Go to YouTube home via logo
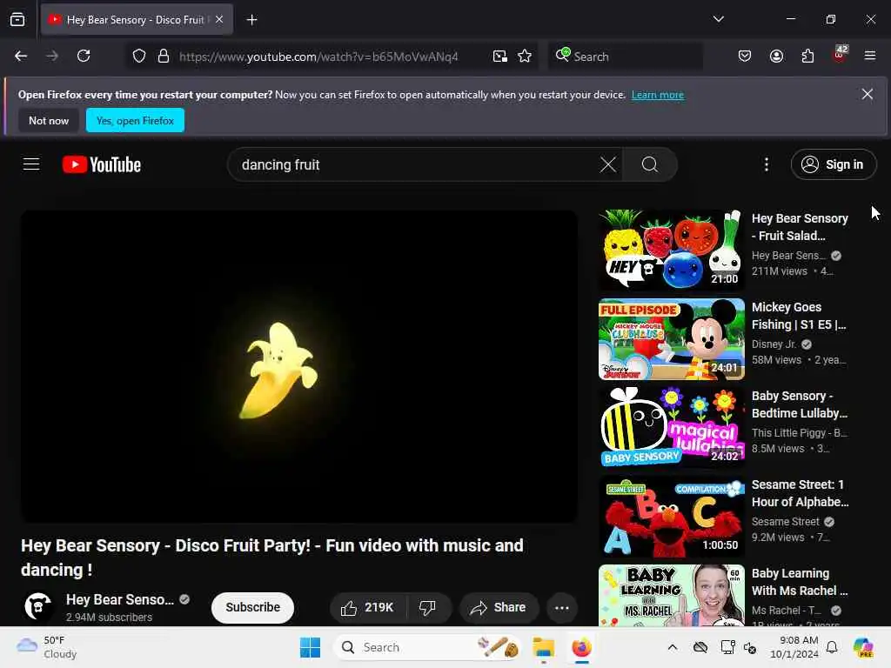The height and width of the screenshot is (668, 891). pos(102,164)
